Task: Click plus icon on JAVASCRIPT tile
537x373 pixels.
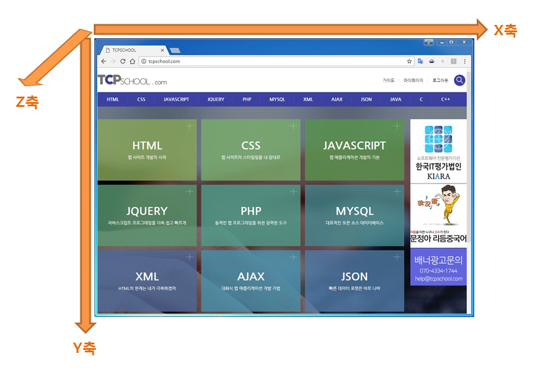Action: pyautogui.click(x=397, y=126)
